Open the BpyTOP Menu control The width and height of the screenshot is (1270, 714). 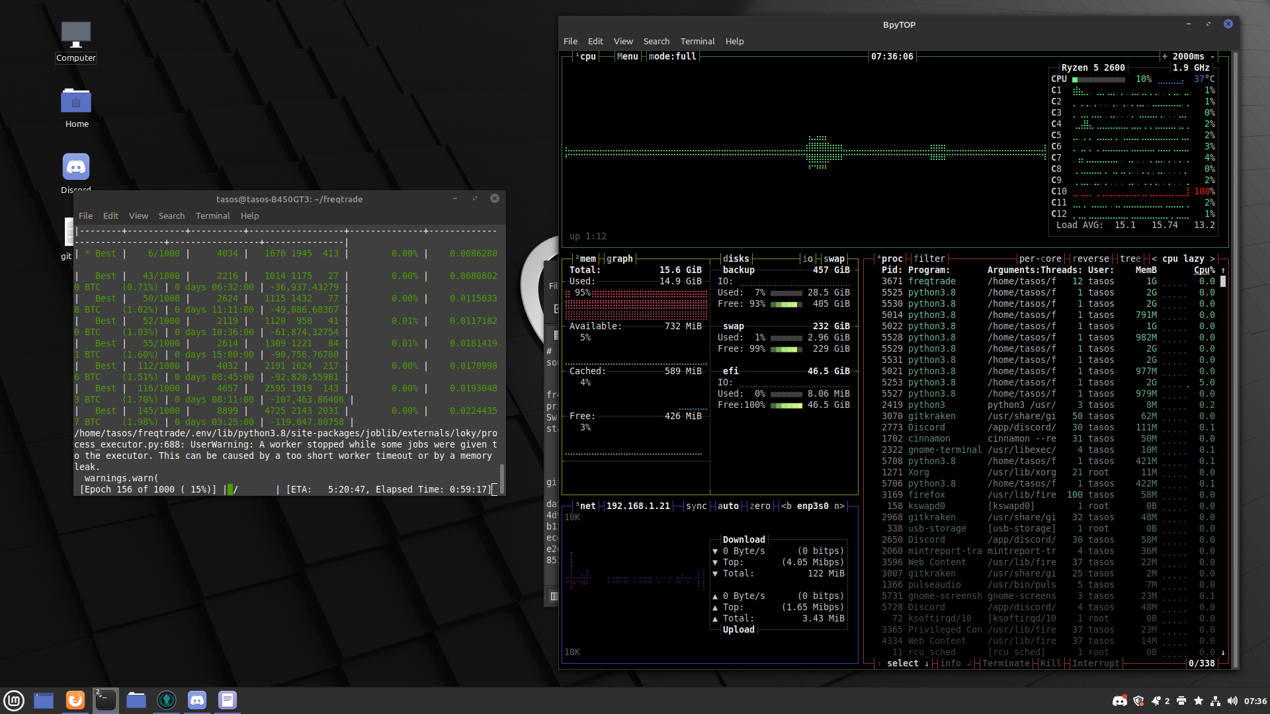(x=626, y=56)
